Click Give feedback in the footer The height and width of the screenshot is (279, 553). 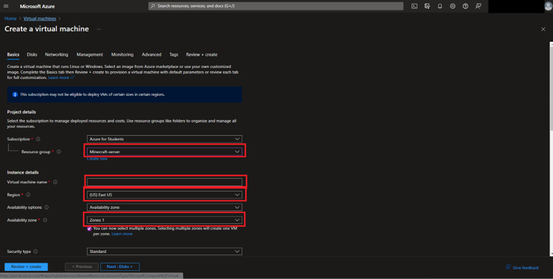(x=522, y=267)
